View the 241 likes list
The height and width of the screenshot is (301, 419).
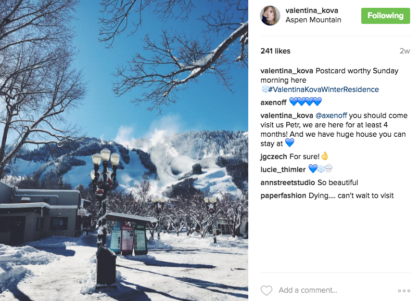(275, 51)
